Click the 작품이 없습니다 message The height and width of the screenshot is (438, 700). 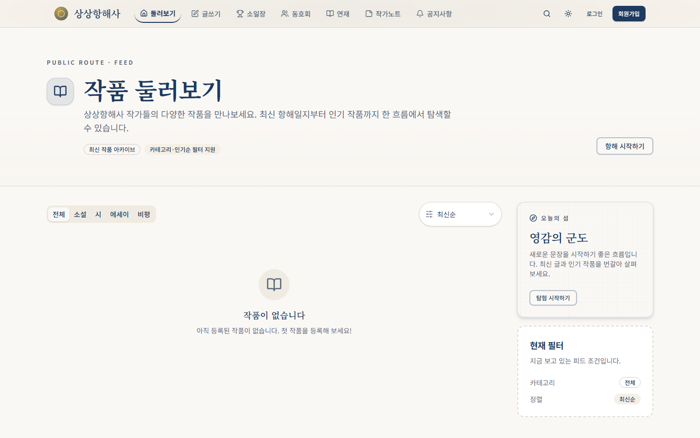click(x=274, y=315)
